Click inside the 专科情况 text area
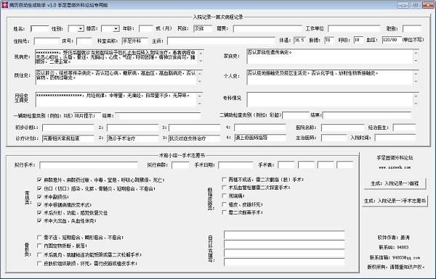The width and height of the screenshot is (436, 279). tap(330, 99)
